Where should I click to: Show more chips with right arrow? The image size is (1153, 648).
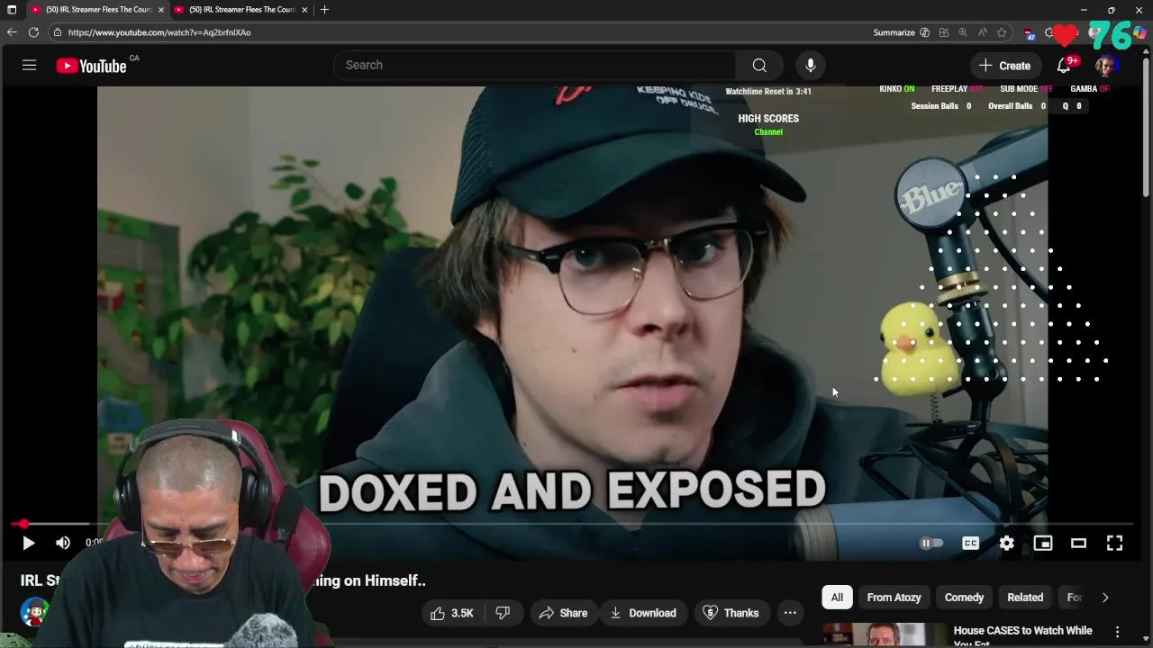(x=1105, y=598)
